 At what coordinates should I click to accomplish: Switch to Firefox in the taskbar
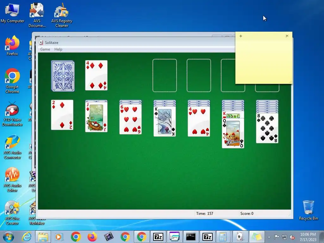point(92,237)
